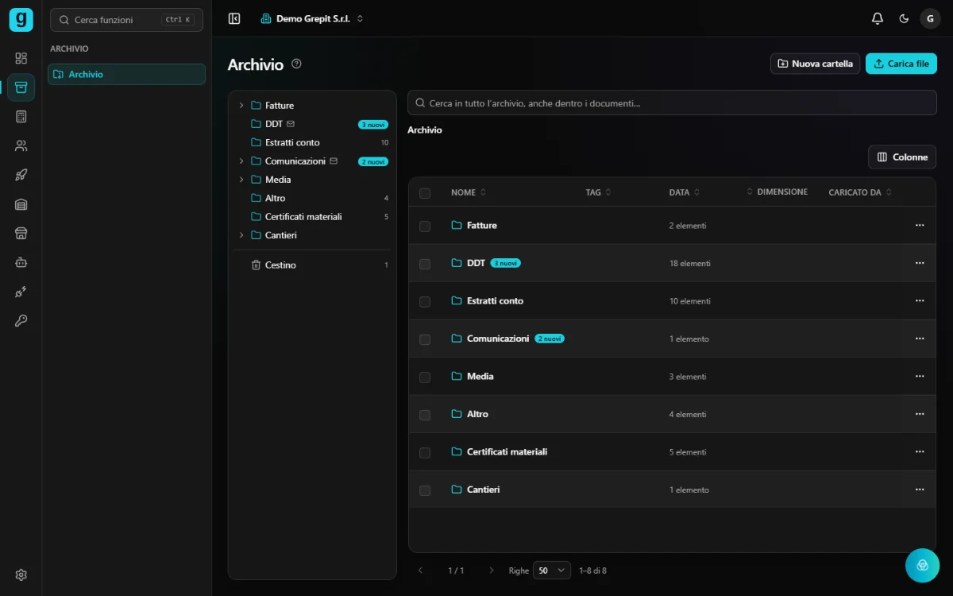Click the Nuova cartella button
Image resolution: width=953 pixels, height=596 pixels.
[815, 64]
